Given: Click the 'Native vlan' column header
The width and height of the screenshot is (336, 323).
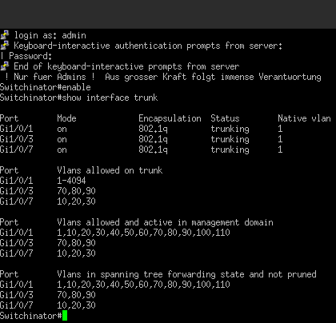Looking at the screenshot, I should (304, 118).
